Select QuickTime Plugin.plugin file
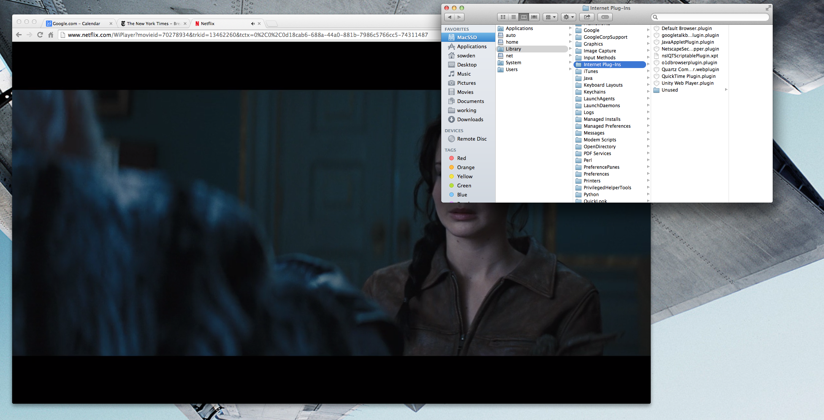The height and width of the screenshot is (420, 824). (690, 76)
